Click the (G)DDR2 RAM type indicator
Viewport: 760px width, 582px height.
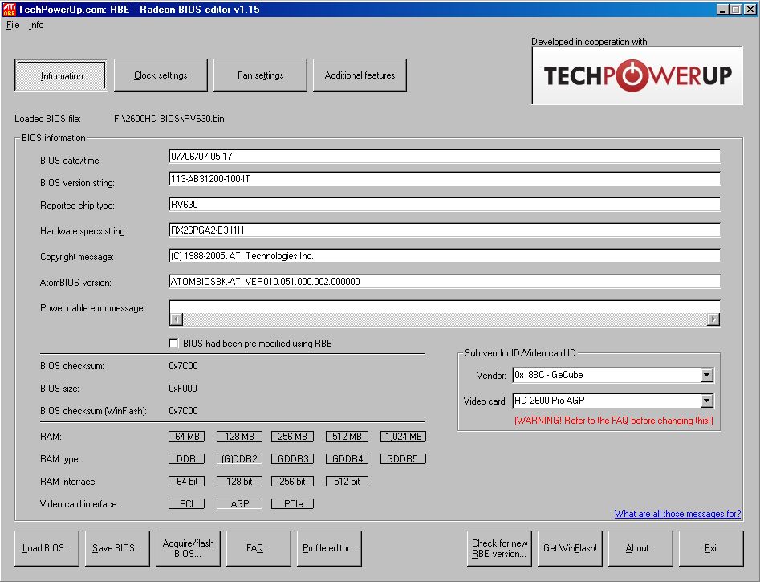[x=239, y=459]
